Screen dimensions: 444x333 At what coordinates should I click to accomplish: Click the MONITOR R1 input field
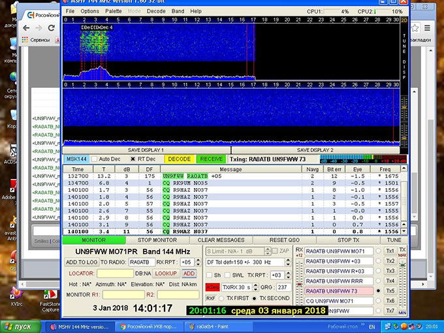(123, 294)
